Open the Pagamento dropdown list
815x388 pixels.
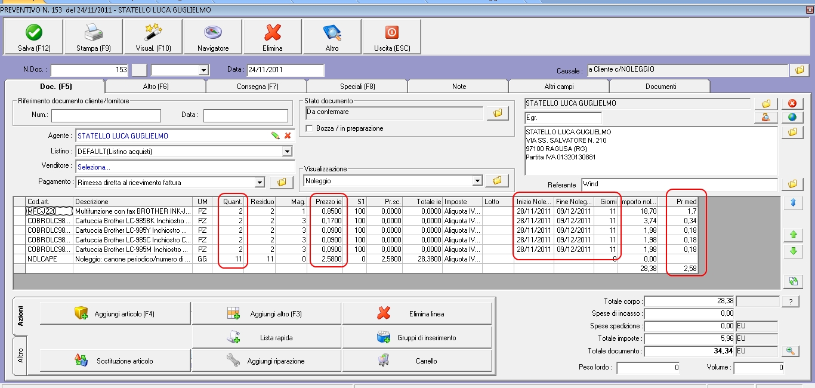[260, 183]
